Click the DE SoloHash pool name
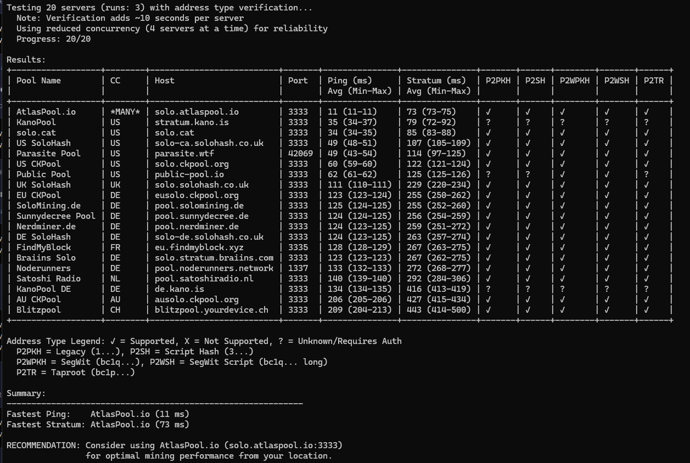Viewport: 690px width, 463px height. (x=44, y=237)
